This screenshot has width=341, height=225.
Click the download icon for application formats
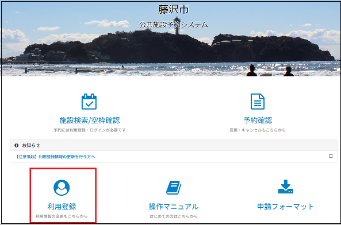point(286,187)
